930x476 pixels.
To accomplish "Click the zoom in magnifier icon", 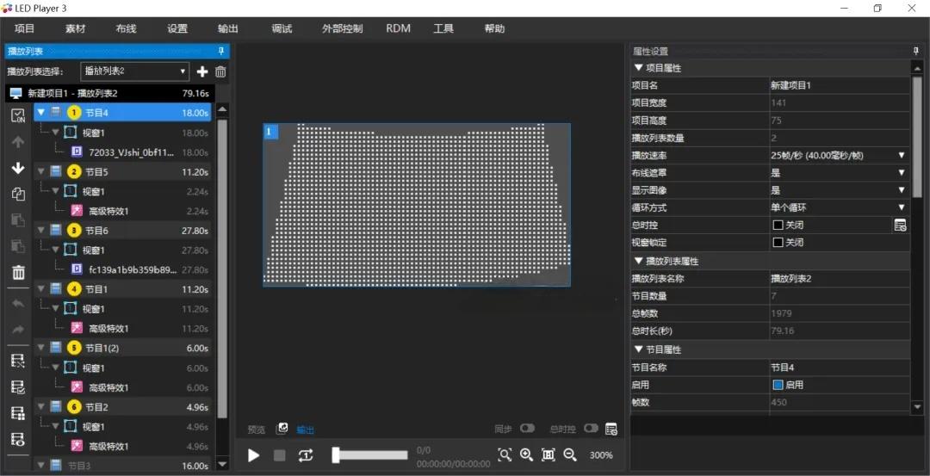I will click(x=526, y=454).
